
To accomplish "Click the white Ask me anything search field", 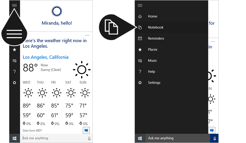I will click(x=53, y=138).
